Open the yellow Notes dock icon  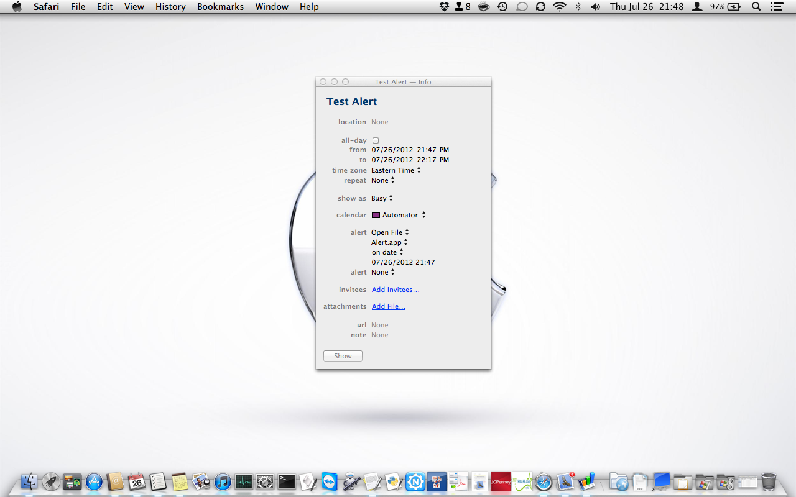180,481
